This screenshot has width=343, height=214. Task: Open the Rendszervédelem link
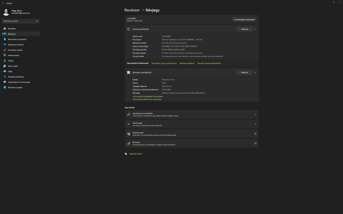187,63
